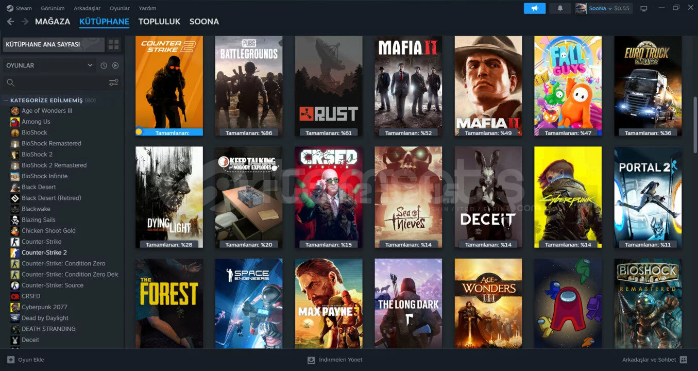The image size is (698, 371).
Task: Open Fall Guys game cover
Action: [x=568, y=86]
